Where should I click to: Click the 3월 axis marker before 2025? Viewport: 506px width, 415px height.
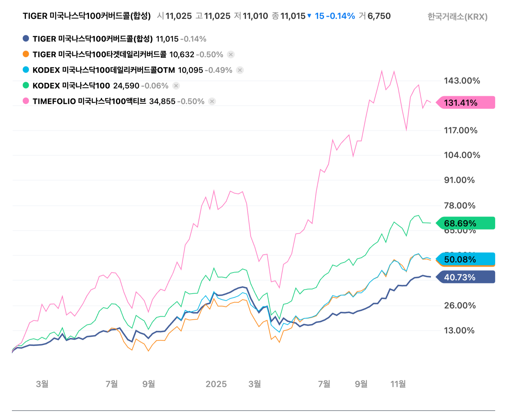(x=42, y=384)
